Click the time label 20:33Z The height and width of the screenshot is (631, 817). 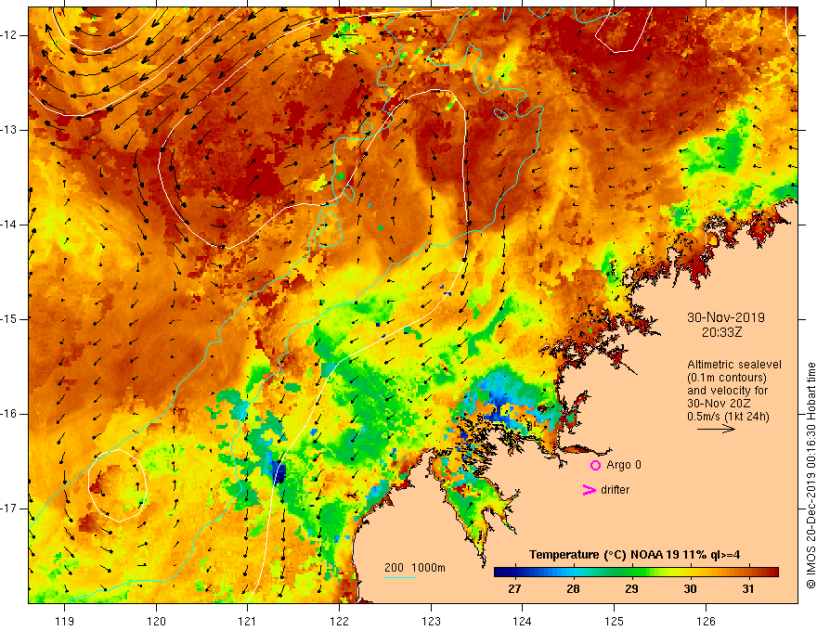click(x=721, y=332)
